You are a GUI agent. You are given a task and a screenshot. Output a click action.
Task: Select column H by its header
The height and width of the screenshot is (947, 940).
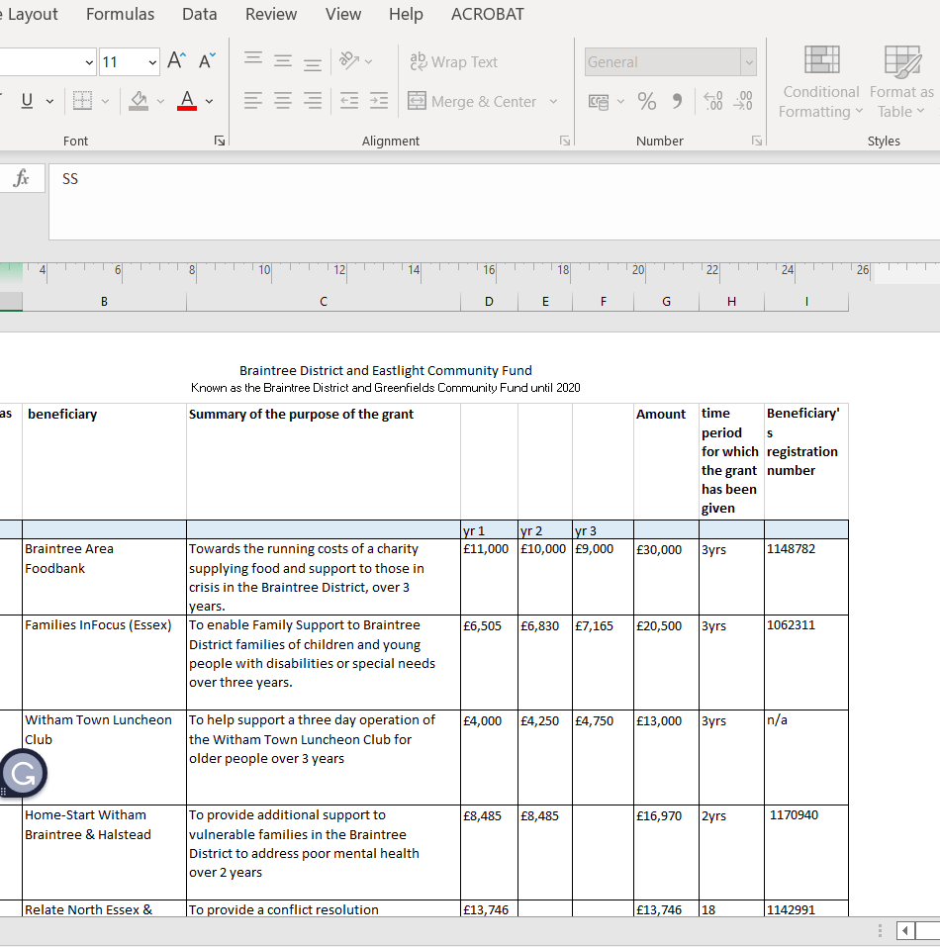click(731, 302)
